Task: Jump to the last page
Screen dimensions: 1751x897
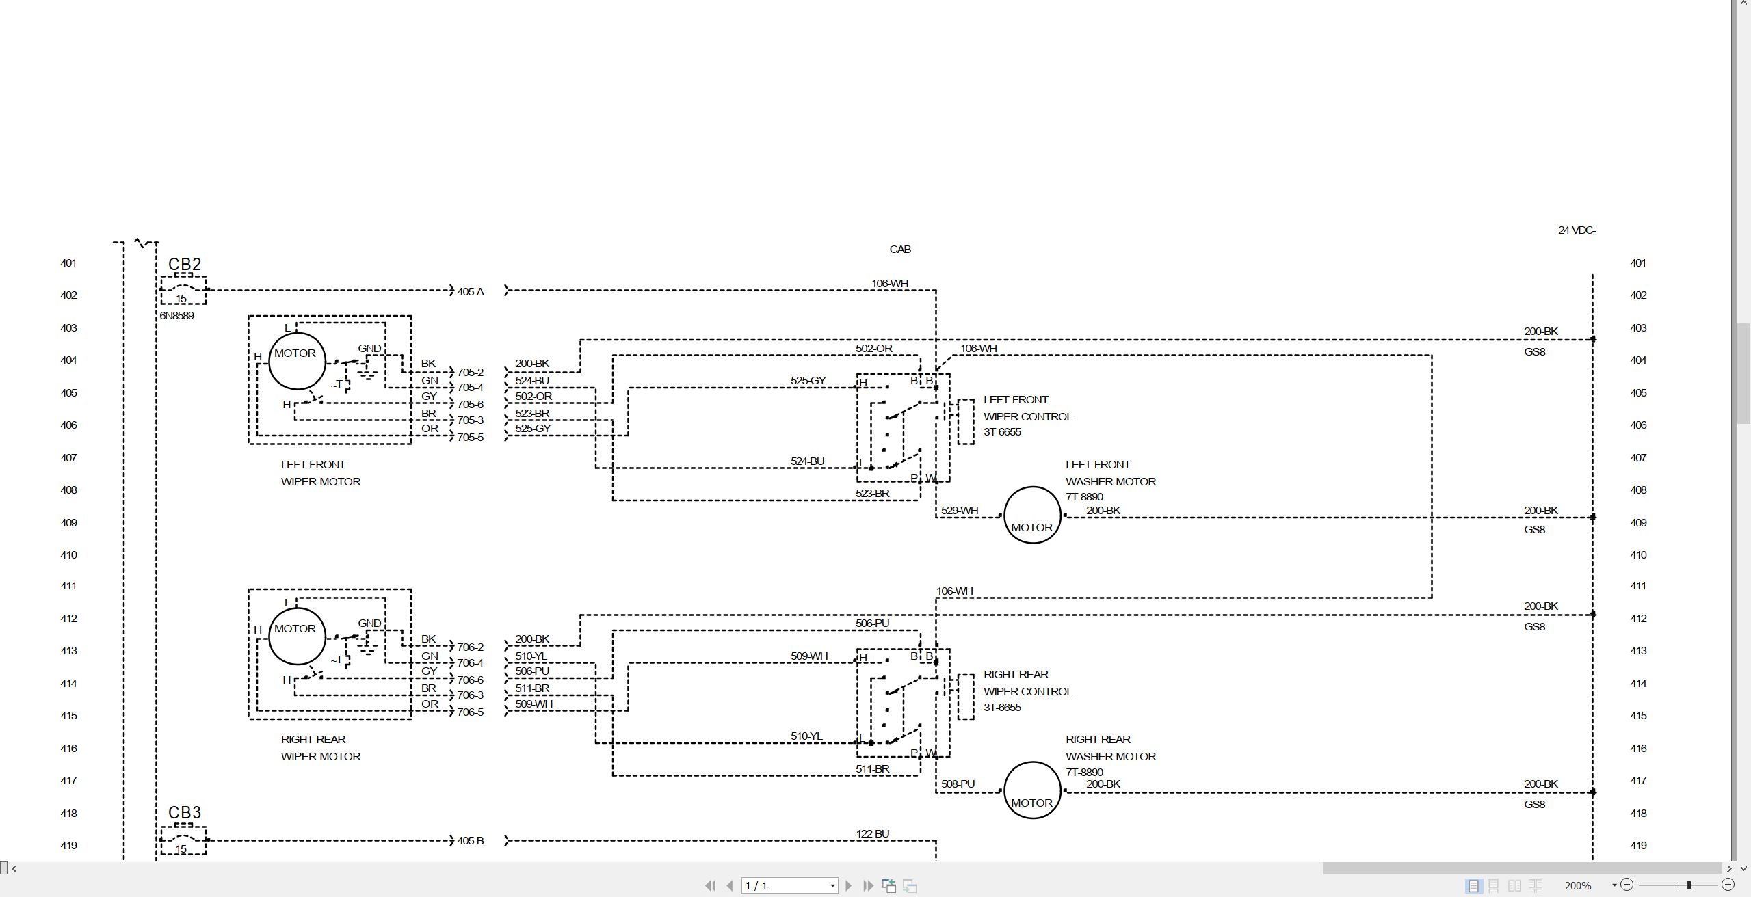Action: (x=869, y=885)
